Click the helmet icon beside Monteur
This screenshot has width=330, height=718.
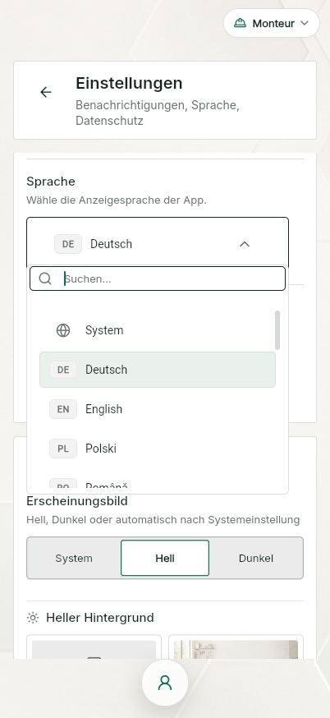pos(240,23)
